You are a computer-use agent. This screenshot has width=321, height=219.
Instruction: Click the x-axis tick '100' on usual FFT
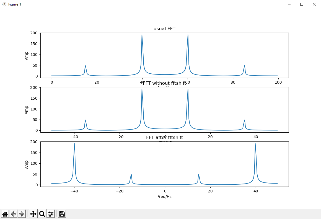278,82
